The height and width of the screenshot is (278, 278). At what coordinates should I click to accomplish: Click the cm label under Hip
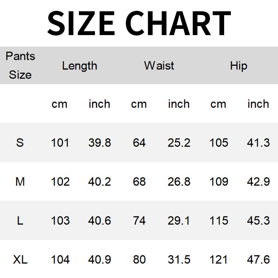pyautogui.click(x=218, y=104)
